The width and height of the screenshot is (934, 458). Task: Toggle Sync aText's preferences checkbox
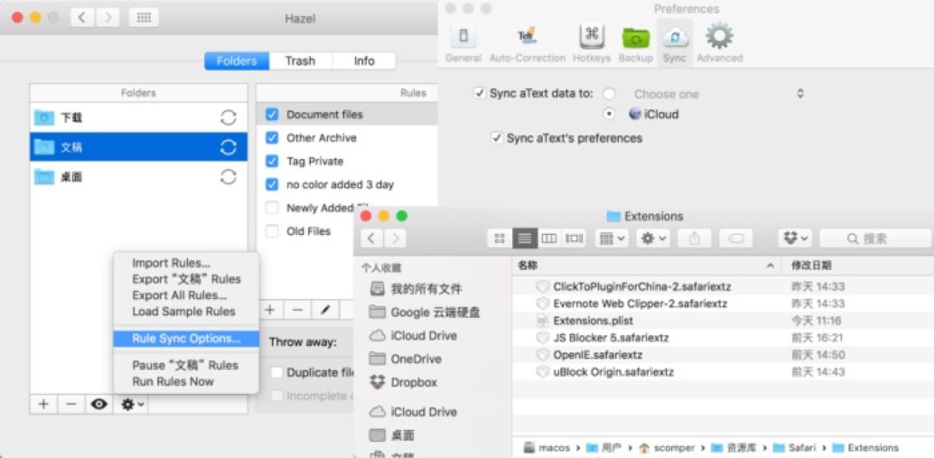[x=496, y=138]
